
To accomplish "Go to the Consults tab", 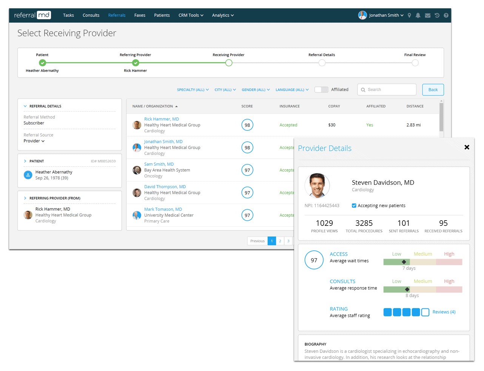I will coord(91,15).
